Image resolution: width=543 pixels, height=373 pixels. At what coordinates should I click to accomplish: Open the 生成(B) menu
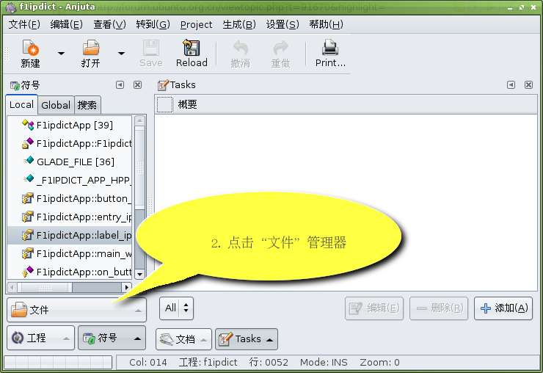(239, 24)
